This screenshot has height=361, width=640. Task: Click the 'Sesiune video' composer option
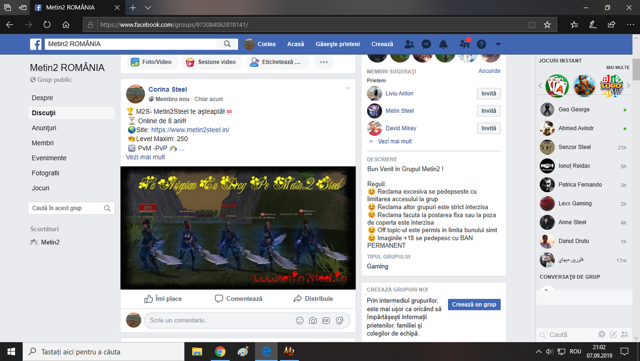tap(210, 62)
